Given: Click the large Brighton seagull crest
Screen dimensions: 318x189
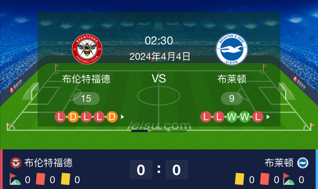Looking at the screenshot, I should coord(232,49).
